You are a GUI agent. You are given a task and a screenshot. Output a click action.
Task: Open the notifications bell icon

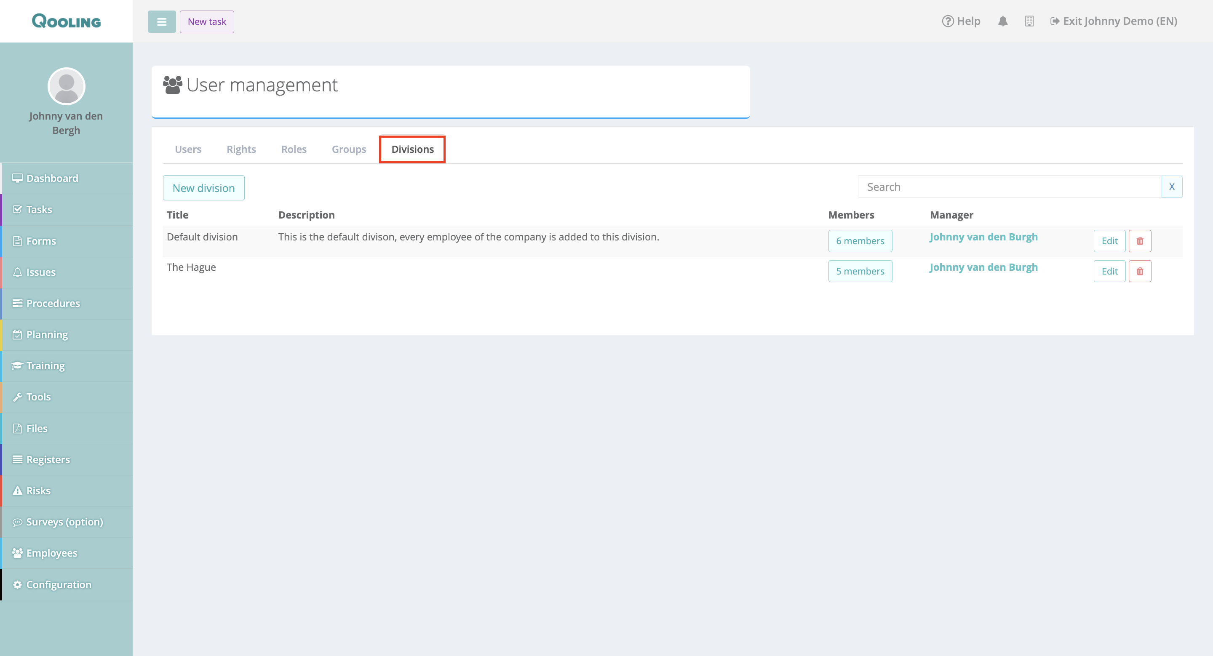tap(1002, 21)
